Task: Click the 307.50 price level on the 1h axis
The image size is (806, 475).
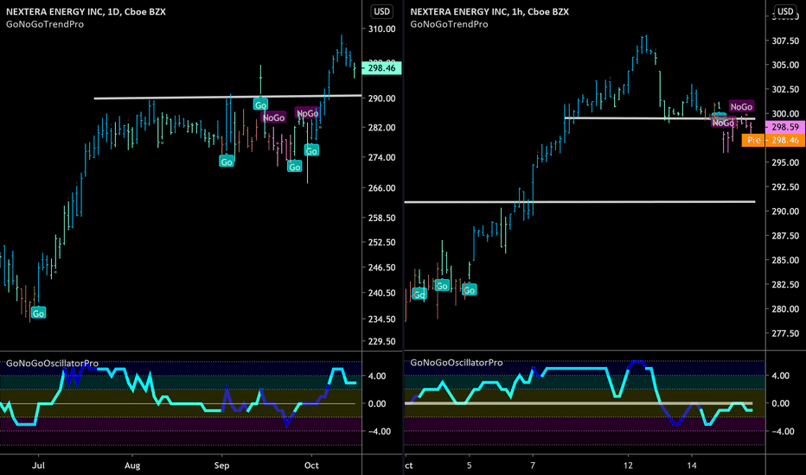Action: point(785,41)
